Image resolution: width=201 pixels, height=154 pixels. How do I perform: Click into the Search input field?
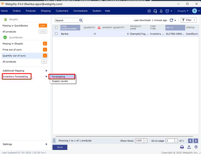(67, 20)
